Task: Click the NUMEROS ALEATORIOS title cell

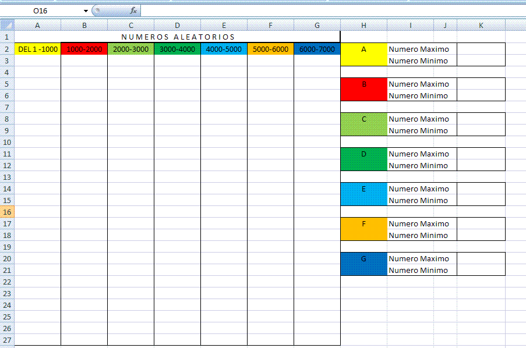Action: click(x=178, y=37)
